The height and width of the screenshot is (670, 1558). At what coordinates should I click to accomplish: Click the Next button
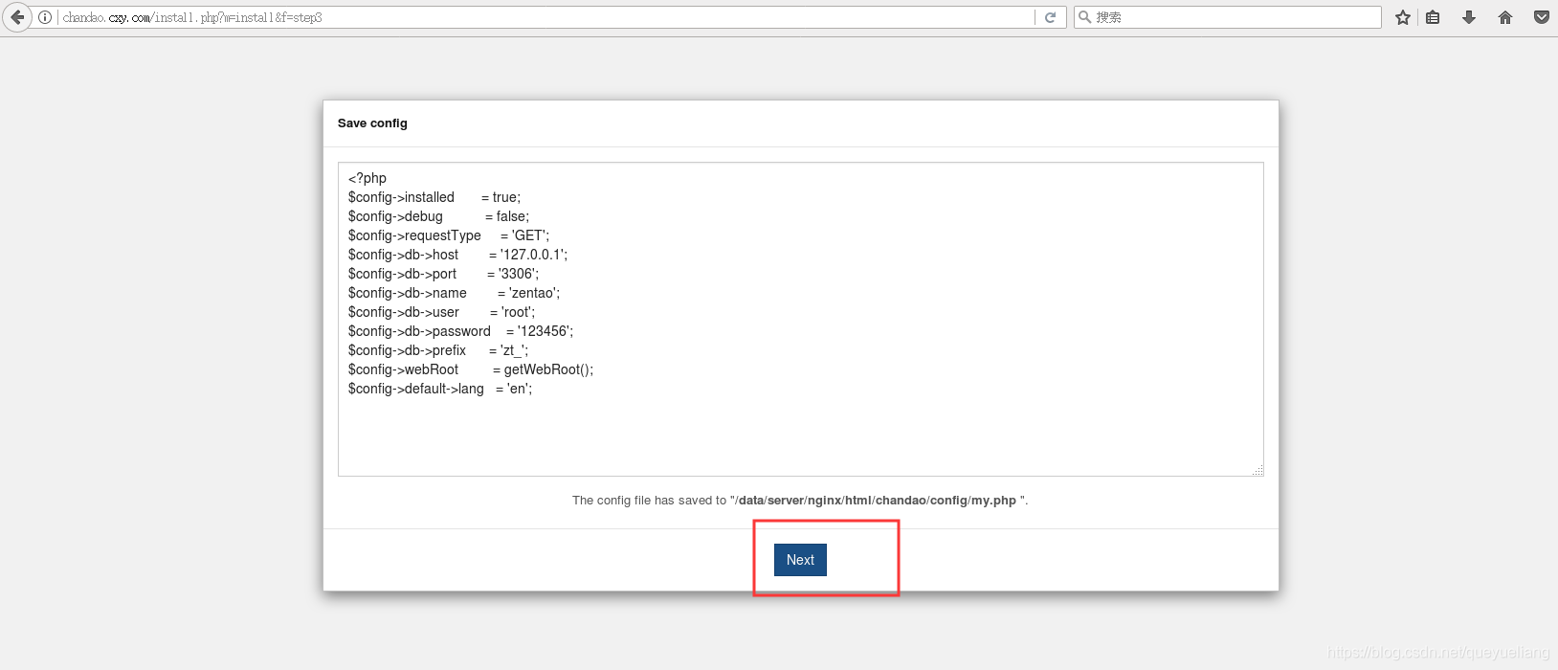tap(800, 560)
